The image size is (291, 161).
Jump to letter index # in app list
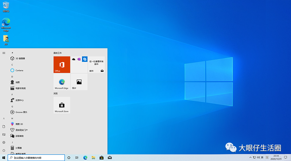coord(12,53)
